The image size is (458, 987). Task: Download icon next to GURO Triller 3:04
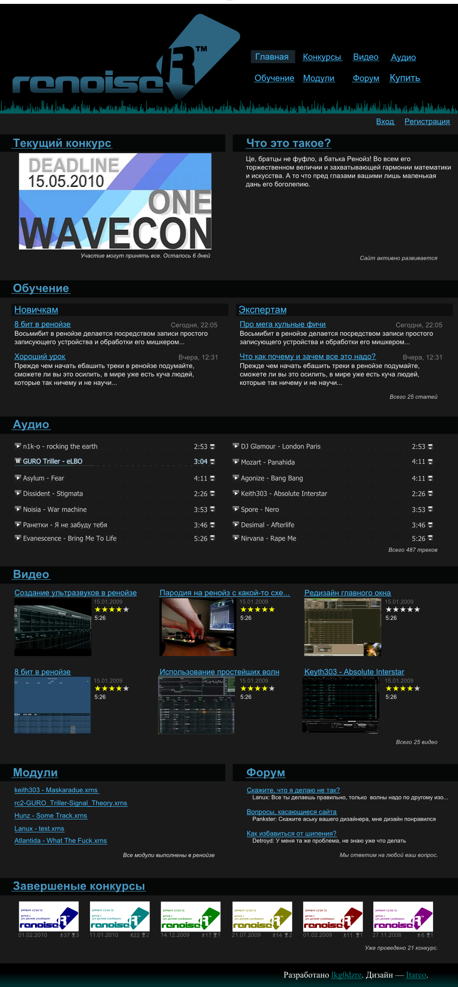coord(213,461)
